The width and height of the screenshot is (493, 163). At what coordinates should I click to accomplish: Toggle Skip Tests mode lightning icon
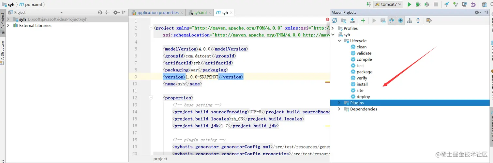(x=400, y=20)
